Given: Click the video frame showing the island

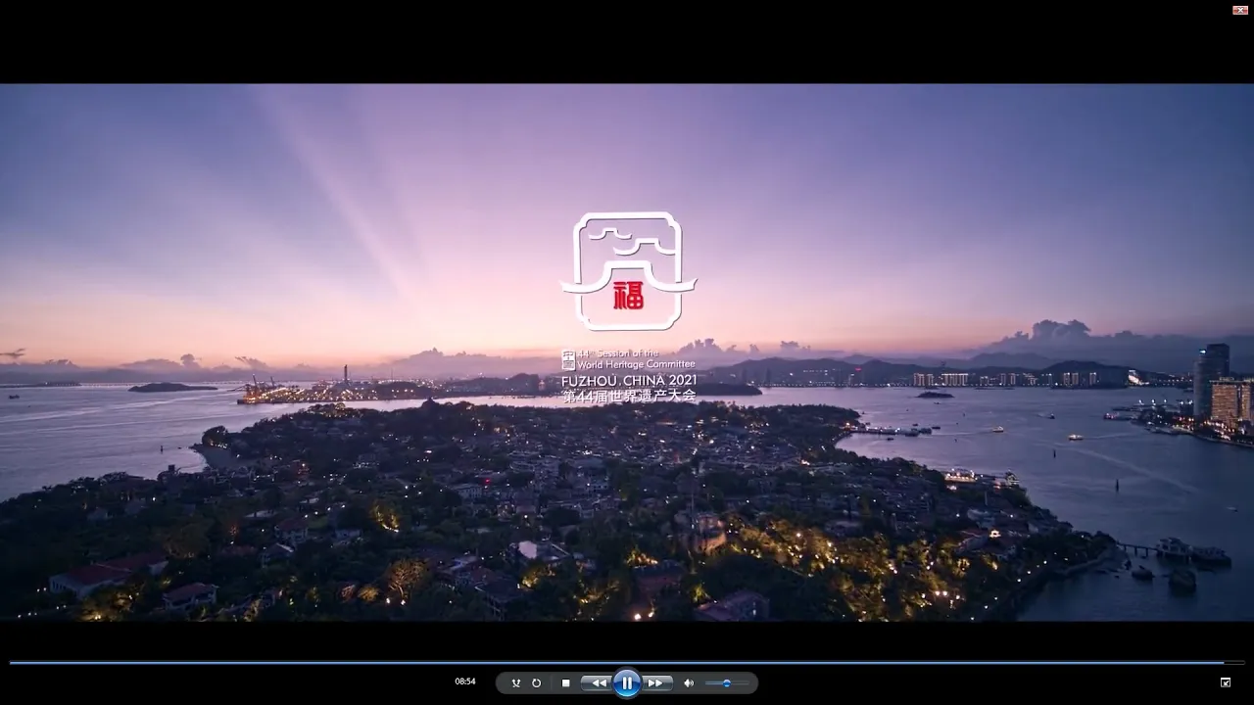Looking at the screenshot, I should (627, 352).
